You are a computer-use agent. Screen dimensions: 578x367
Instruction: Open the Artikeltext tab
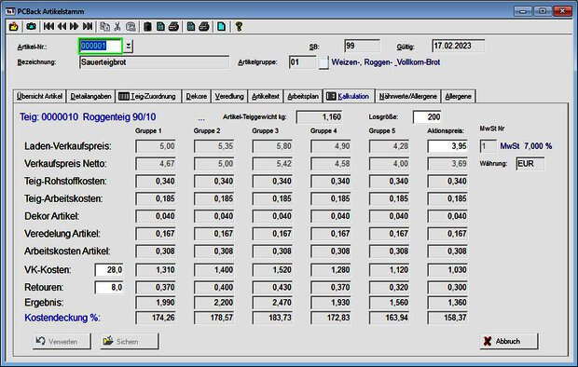coord(266,96)
